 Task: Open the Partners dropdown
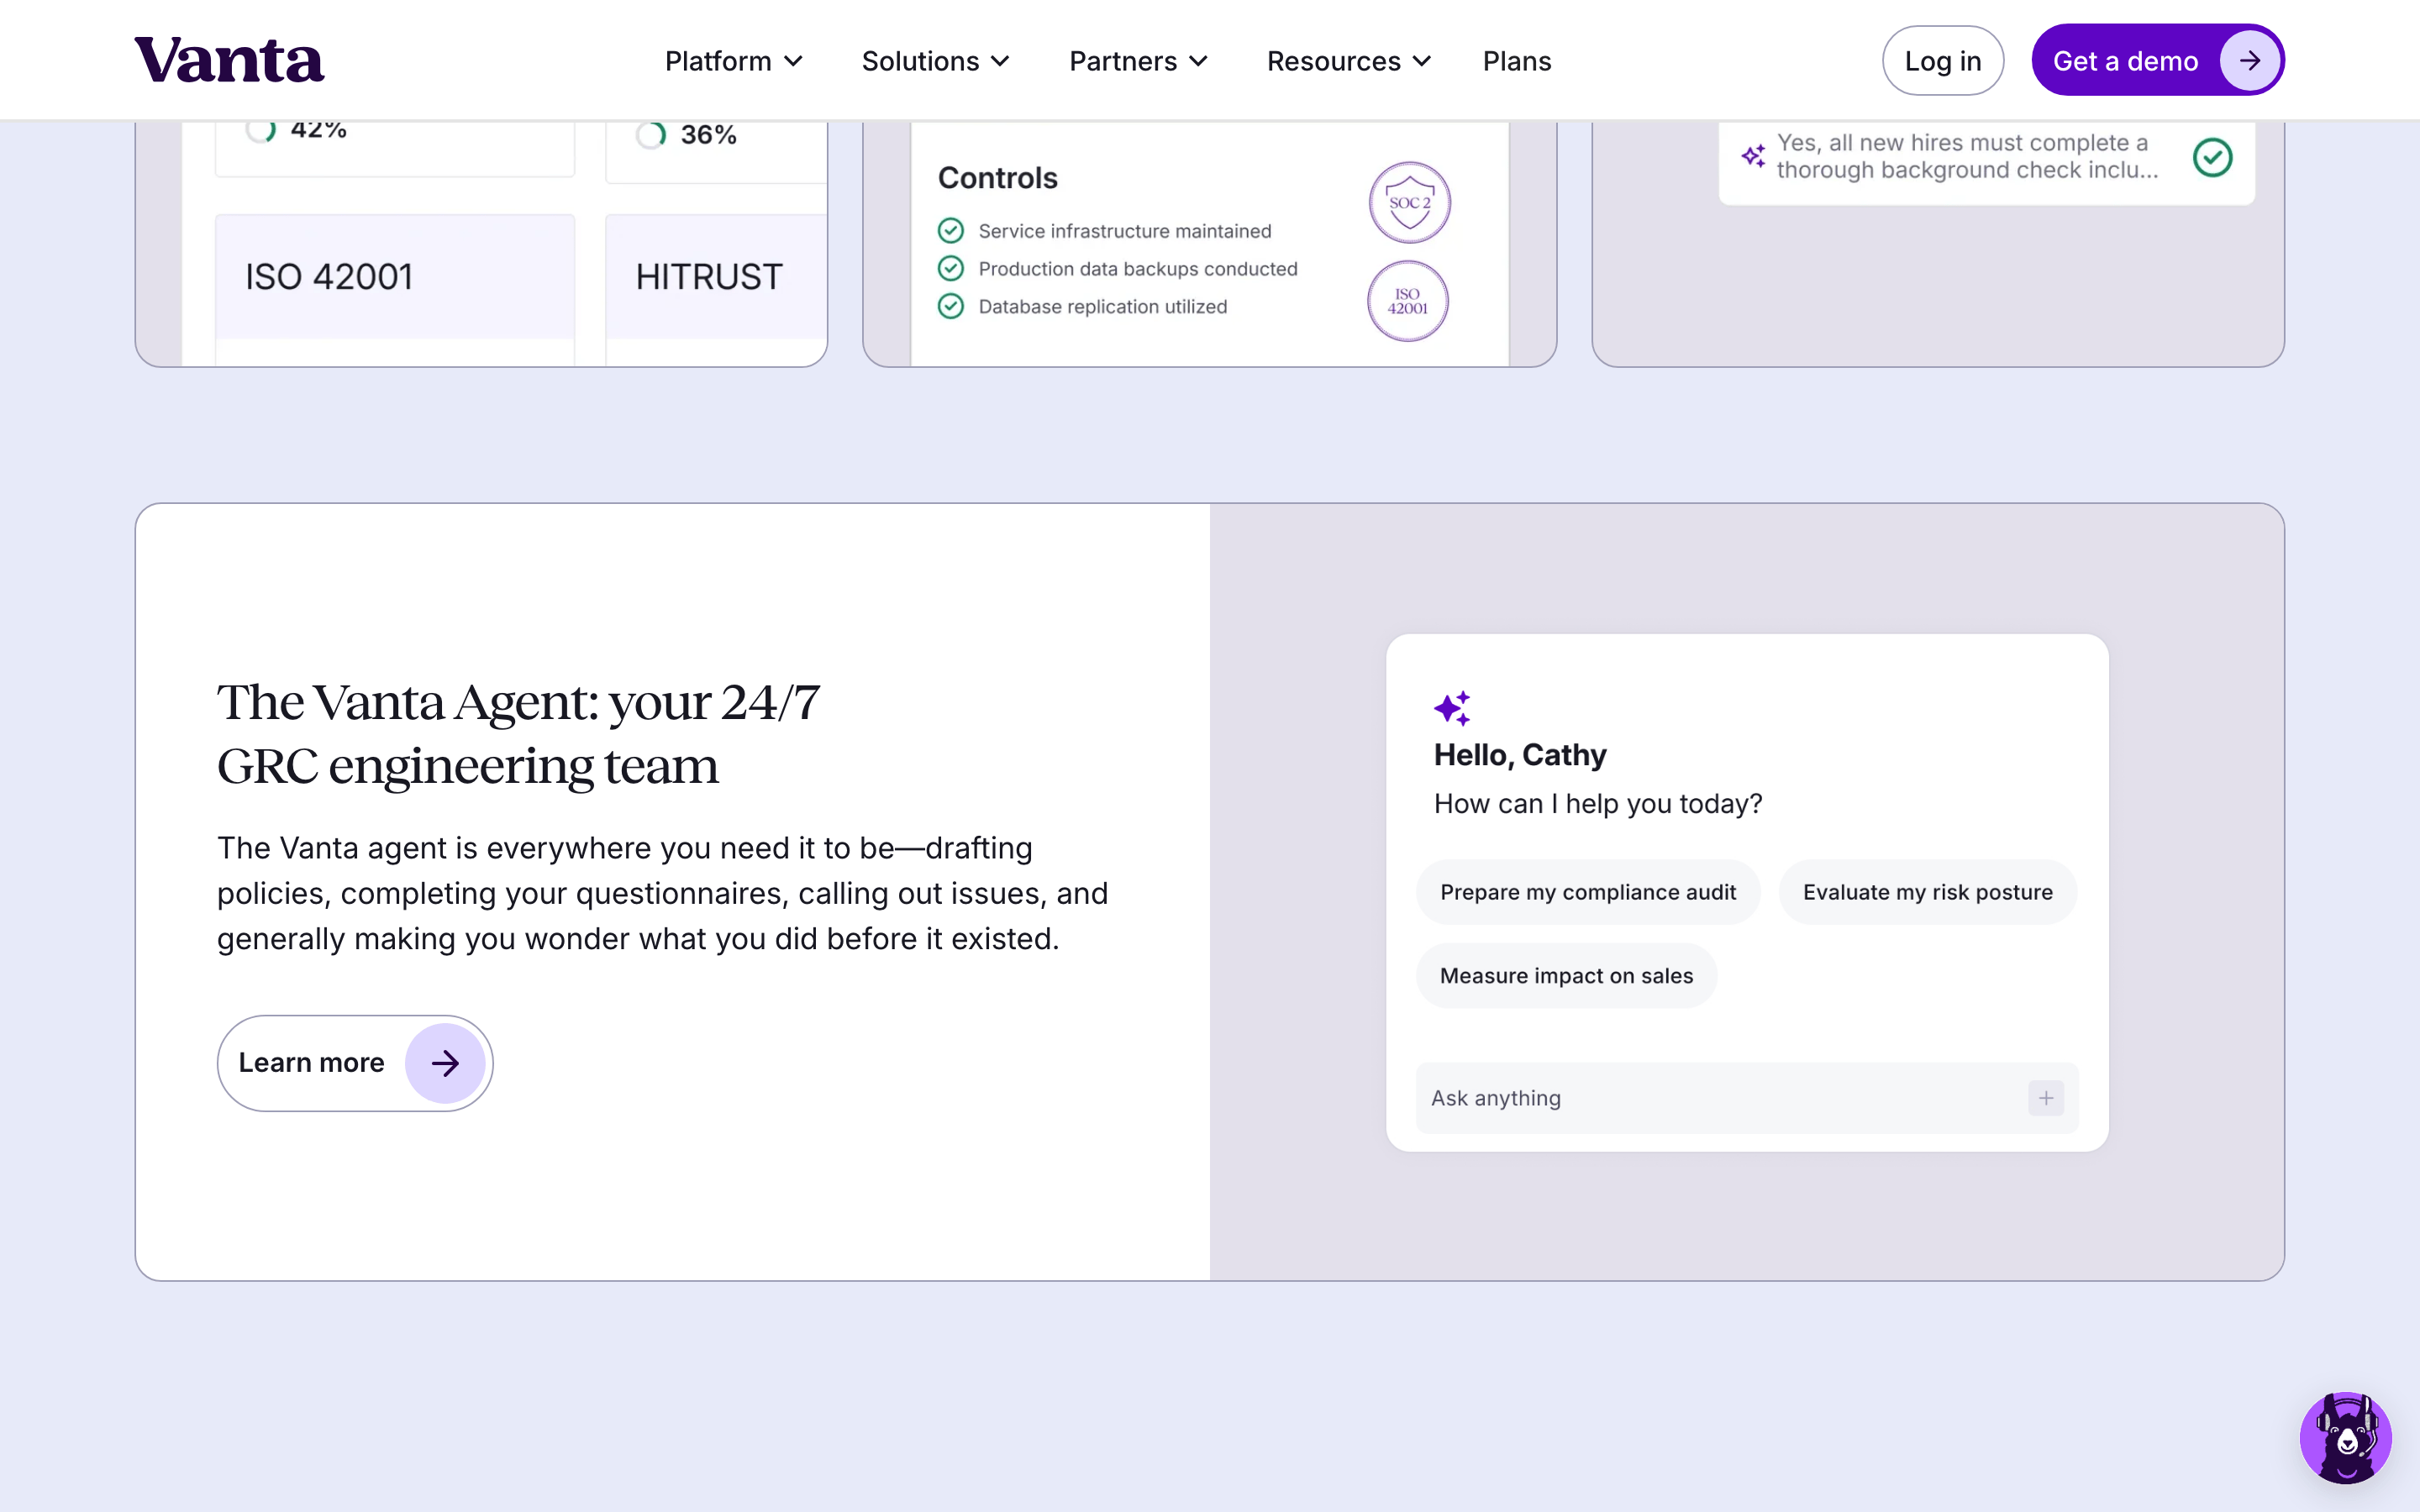pyautogui.click(x=1139, y=61)
